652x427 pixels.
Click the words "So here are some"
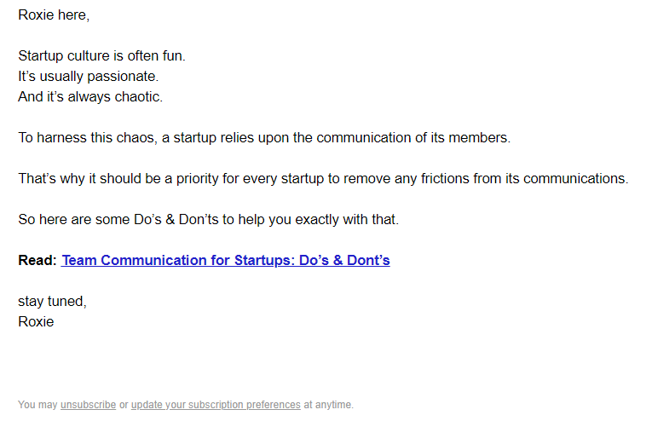pyautogui.click(x=67, y=220)
